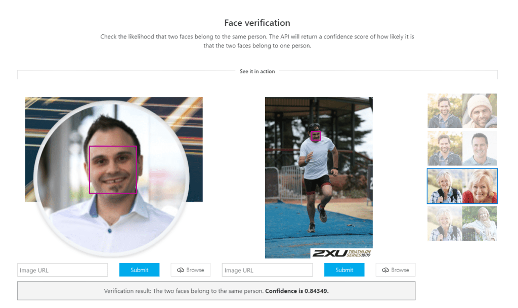The image size is (518, 308).
Task: Click the verification result confidence text
Action: [217, 291]
